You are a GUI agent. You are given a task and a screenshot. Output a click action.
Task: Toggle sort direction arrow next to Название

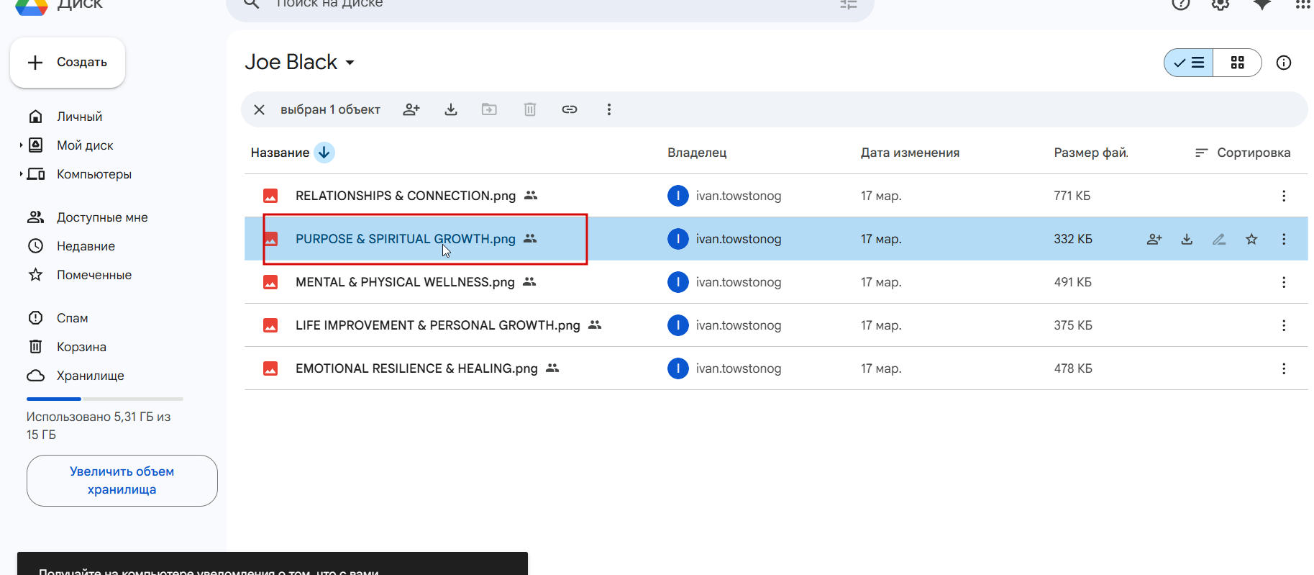(x=324, y=153)
